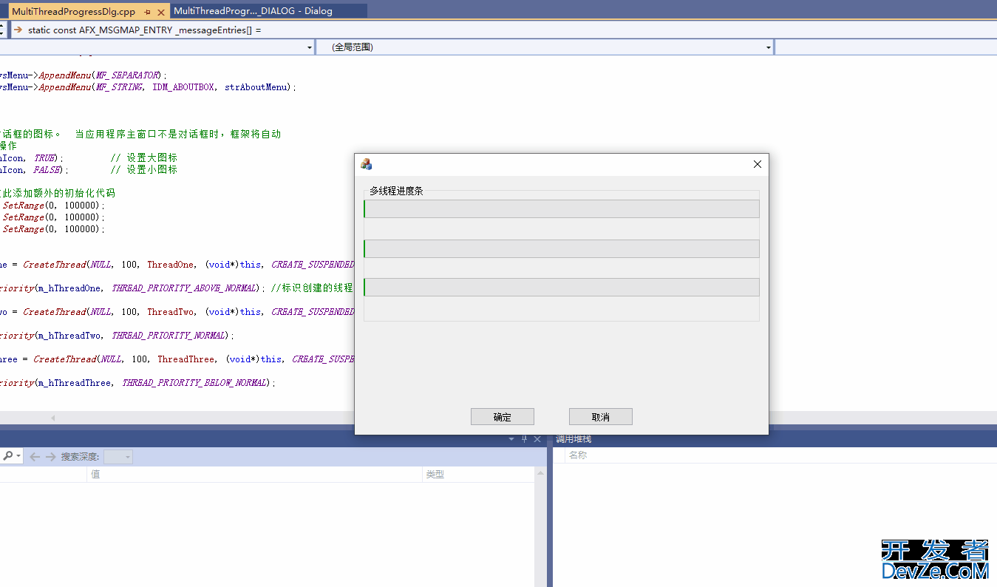The width and height of the screenshot is (997, 587).
Task: Click the THREAD_PRIORITY_NORMAL constant in code
Action: click(169, 336)
